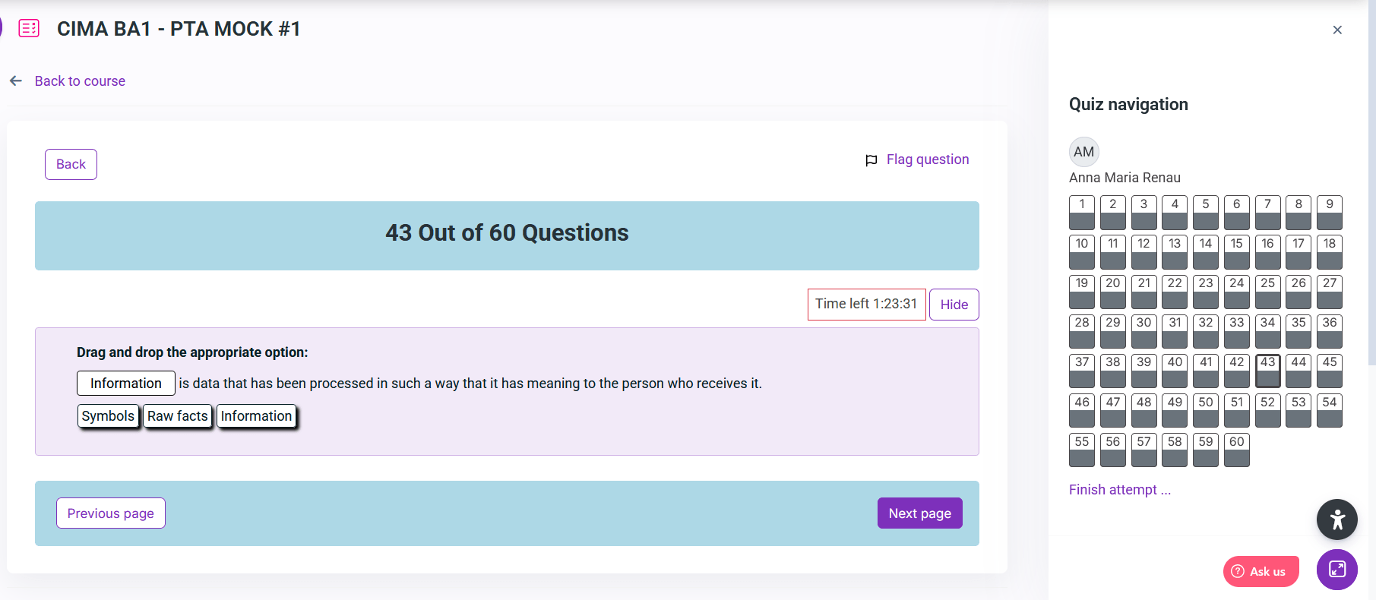Go to the Next page

point(919,513)
